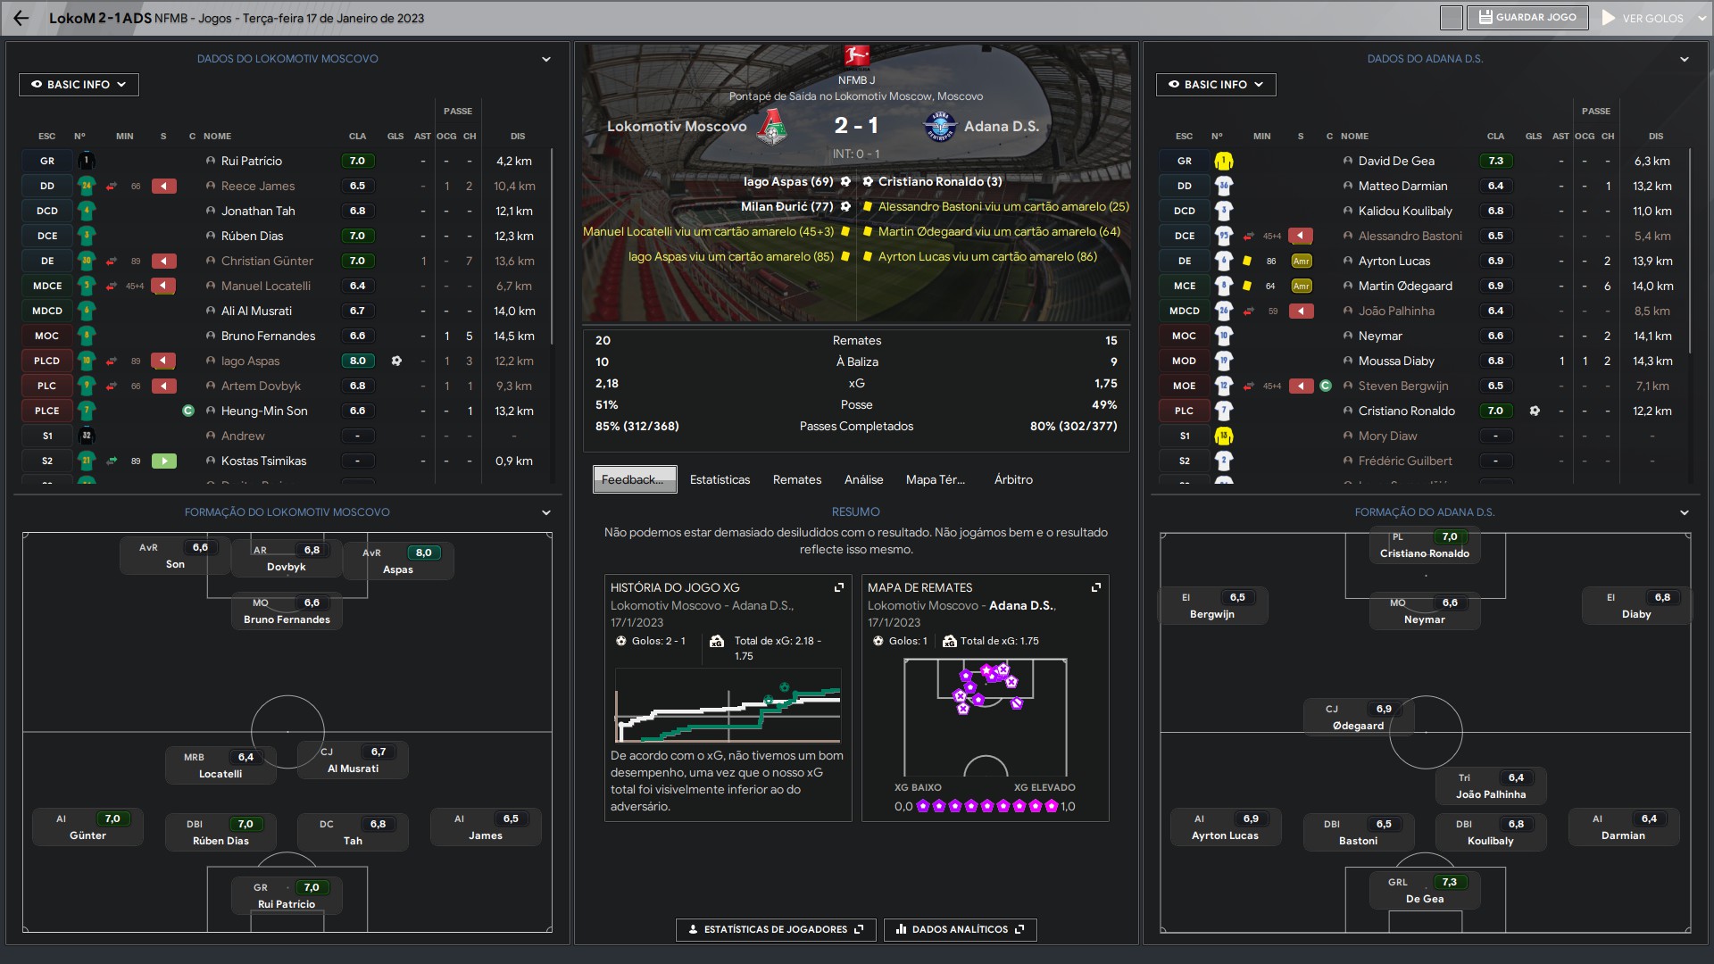
Task: Click Kostas Tsimikas's green substituted-on icon
Action: coord(163,461)
